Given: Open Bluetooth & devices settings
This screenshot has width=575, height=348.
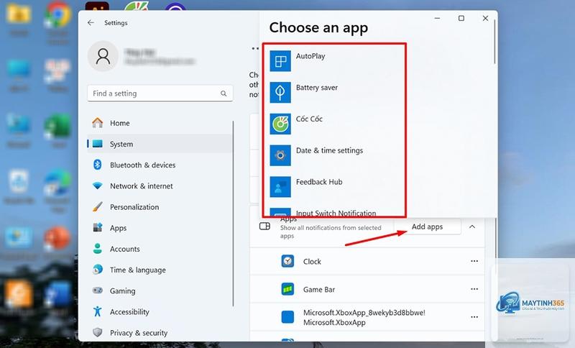Looking at the screenshot, I should coord(160,165).
